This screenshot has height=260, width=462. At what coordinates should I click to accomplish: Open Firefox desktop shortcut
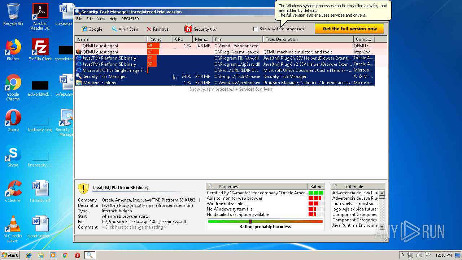click(13, 49)
